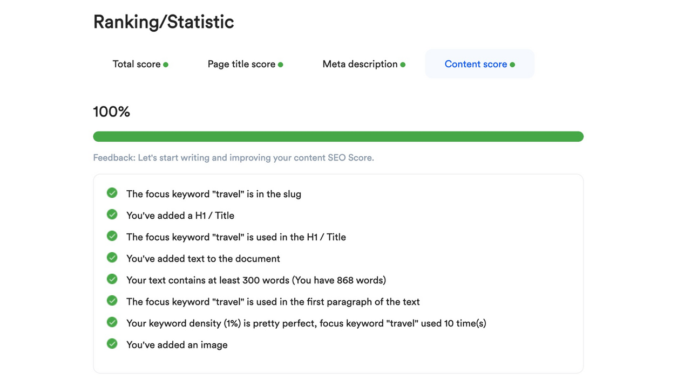This screenshot has height=388, width=691.
Task: Click the Feedback message link
Action: pos(234,157)
